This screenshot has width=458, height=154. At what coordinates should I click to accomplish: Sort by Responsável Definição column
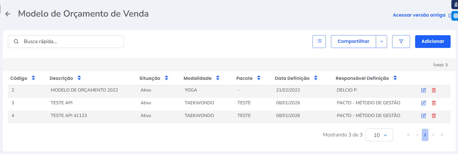(x=395, y=78)
